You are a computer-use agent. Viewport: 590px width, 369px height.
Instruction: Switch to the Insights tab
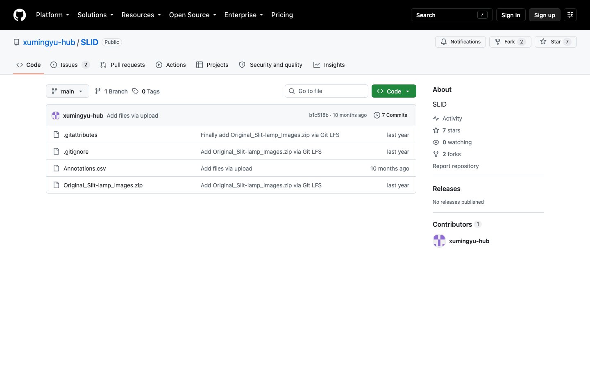[329, 65]
